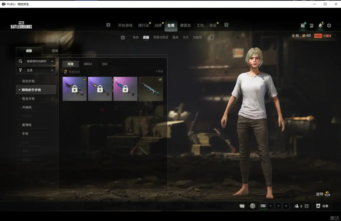Click the PUBG Battlegrounds logo

pyautogui.click(x=21, y=25)
